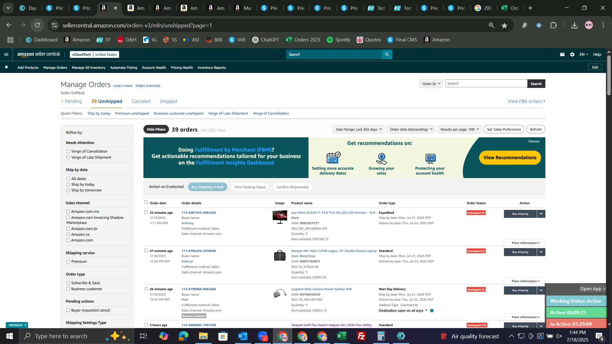The height and width of the screenshot is (344, 612).
Task: Select the Ship by today radio option
Action: point(68,185)
